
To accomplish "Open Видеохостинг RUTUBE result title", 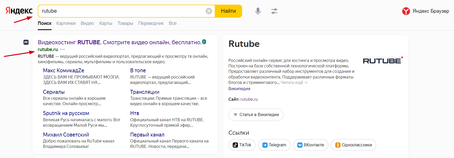I will point(120,42).
